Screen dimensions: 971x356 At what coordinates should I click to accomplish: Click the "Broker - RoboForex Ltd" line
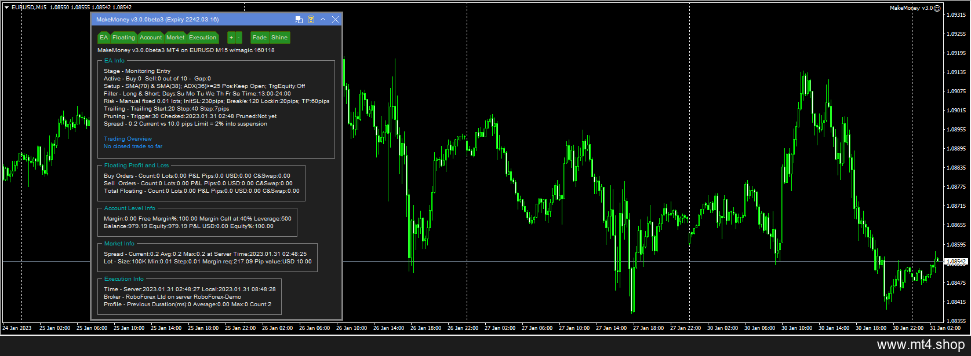click(x=172, y=297)
